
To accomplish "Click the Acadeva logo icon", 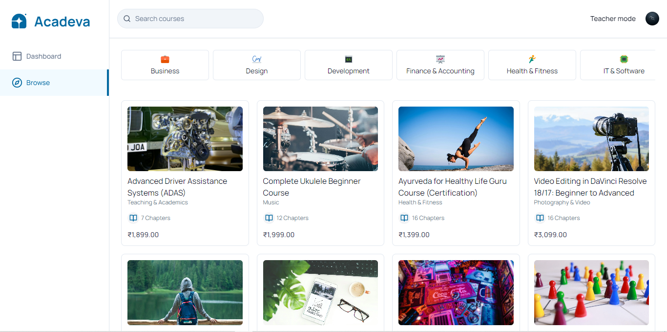I will pos(19,21).
